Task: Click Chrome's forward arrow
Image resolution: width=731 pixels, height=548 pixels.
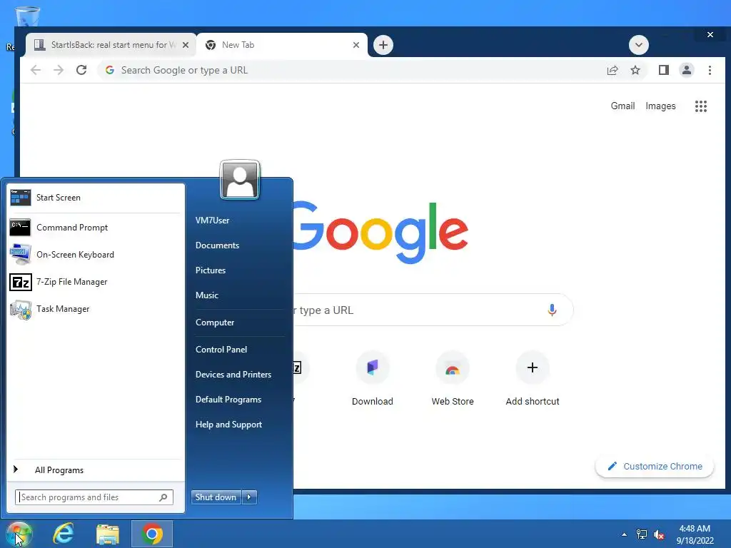Action: [59, 70]
